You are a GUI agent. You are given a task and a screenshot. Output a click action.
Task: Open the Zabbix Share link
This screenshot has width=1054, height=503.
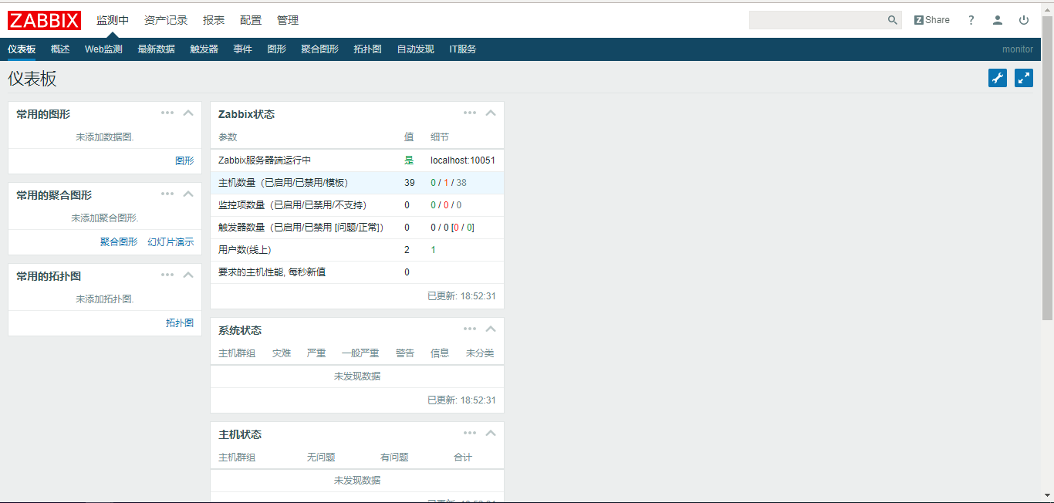(x=932, y=20)
